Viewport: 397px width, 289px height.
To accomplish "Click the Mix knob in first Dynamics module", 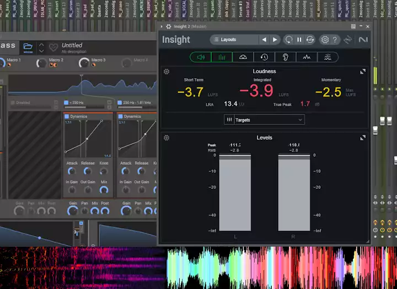I will 104,190.
